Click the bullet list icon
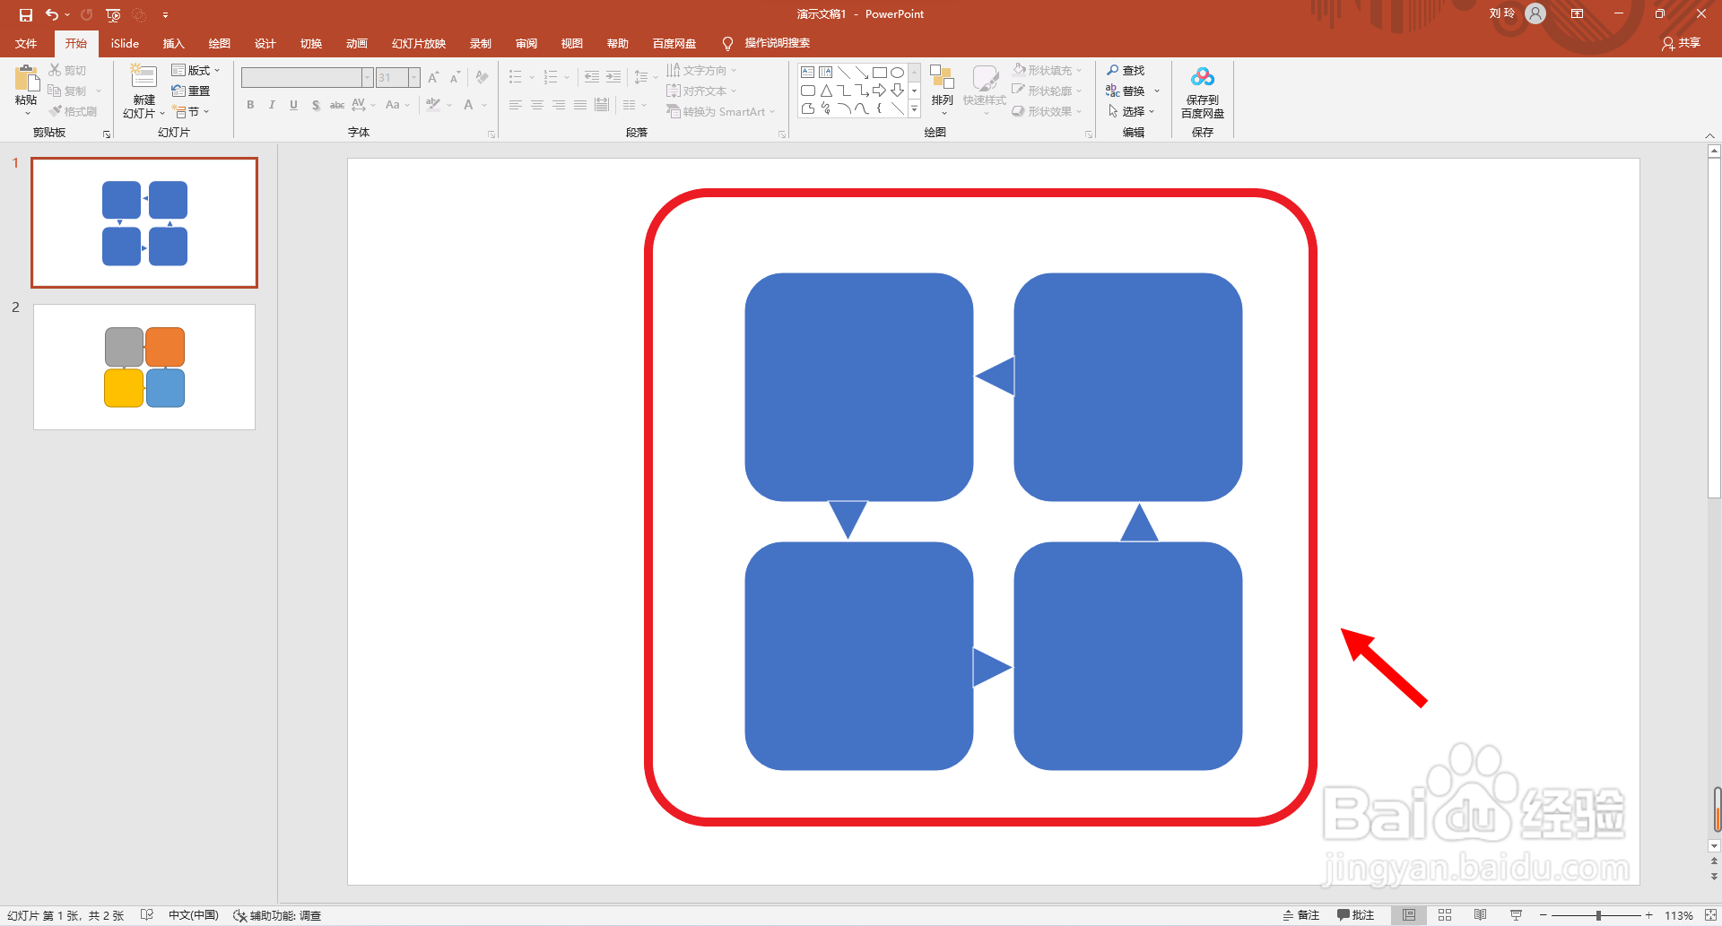Viewport: 1722px width, 926px height. 515,77
